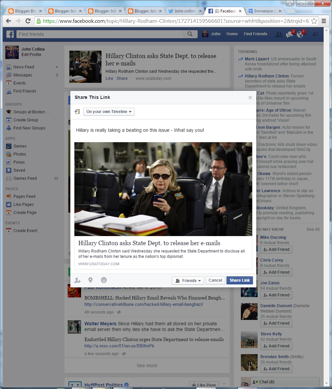The width and height of the screenshot is (332, 389).
Task: Open On your own Timeline dropdown
Action: (x=109, y=112)
